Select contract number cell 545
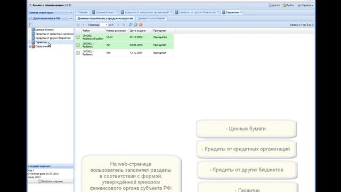 [x=117, y=53]
